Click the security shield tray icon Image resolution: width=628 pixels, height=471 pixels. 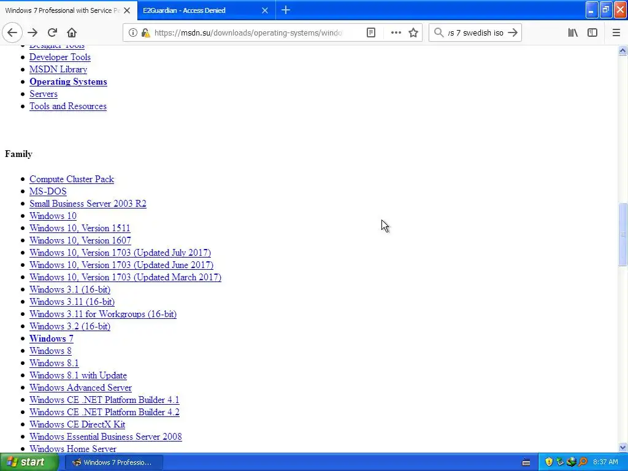[549, 462]
